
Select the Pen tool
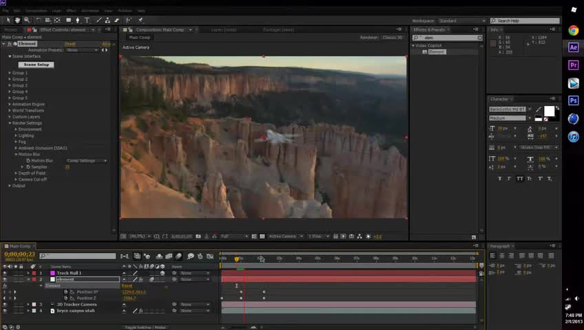(x=78, y=21)
